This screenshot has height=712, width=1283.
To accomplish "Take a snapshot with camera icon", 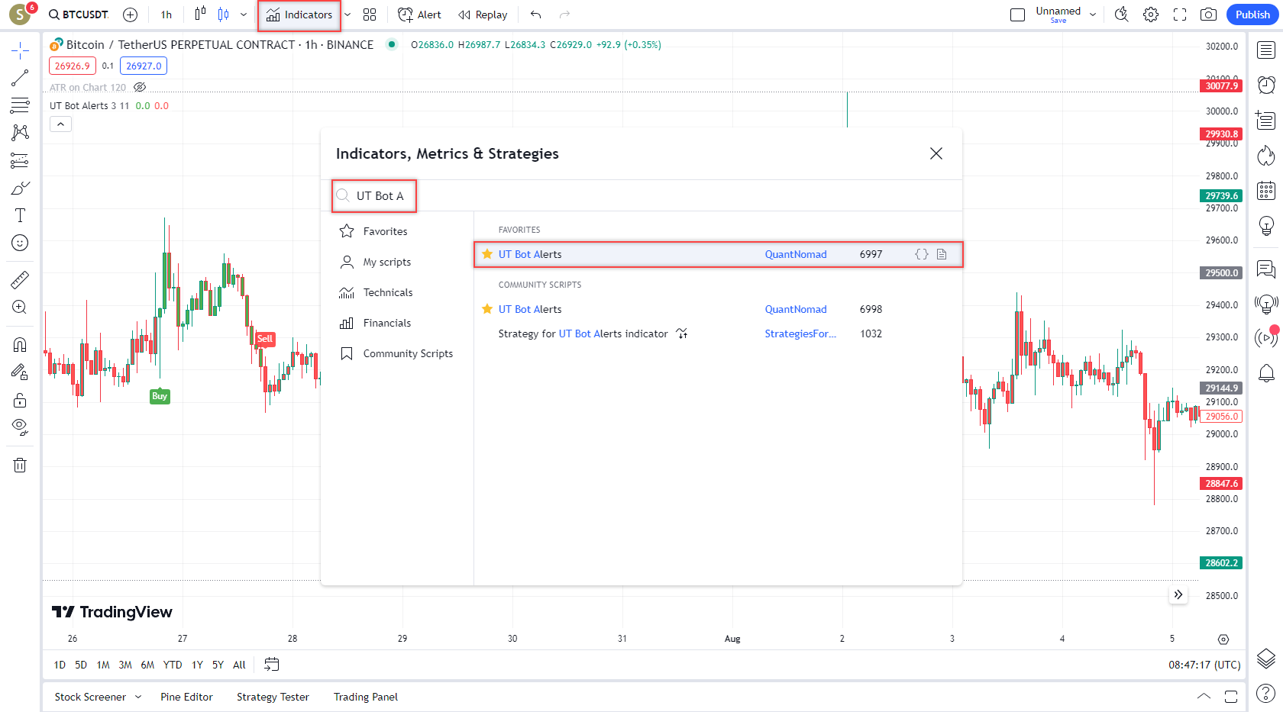I will 1208,14.
